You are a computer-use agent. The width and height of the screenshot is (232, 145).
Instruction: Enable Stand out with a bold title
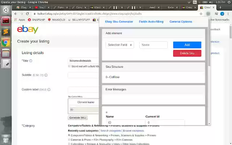69,66
